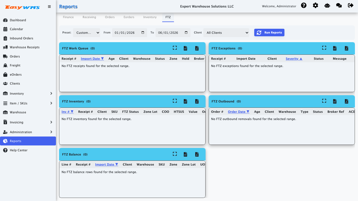The width and height of the screenshot is (358, 201).
Task: Open Clients in the sidebar
Action: (x=28, y=83)
